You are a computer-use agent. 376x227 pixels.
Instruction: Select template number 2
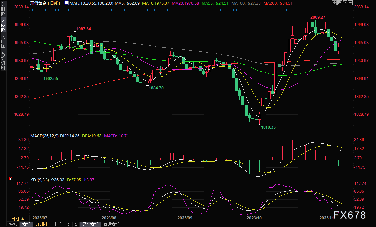(76, 224)
